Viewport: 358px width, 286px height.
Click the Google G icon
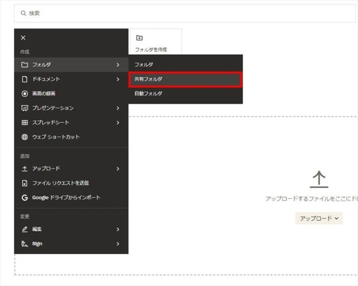coord(25,197)
